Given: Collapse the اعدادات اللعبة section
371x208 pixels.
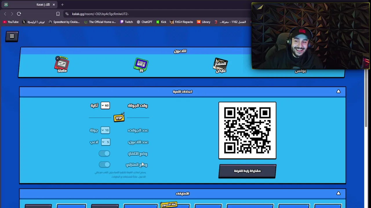Looking at the screenshot, I should (x=338, y=91).
